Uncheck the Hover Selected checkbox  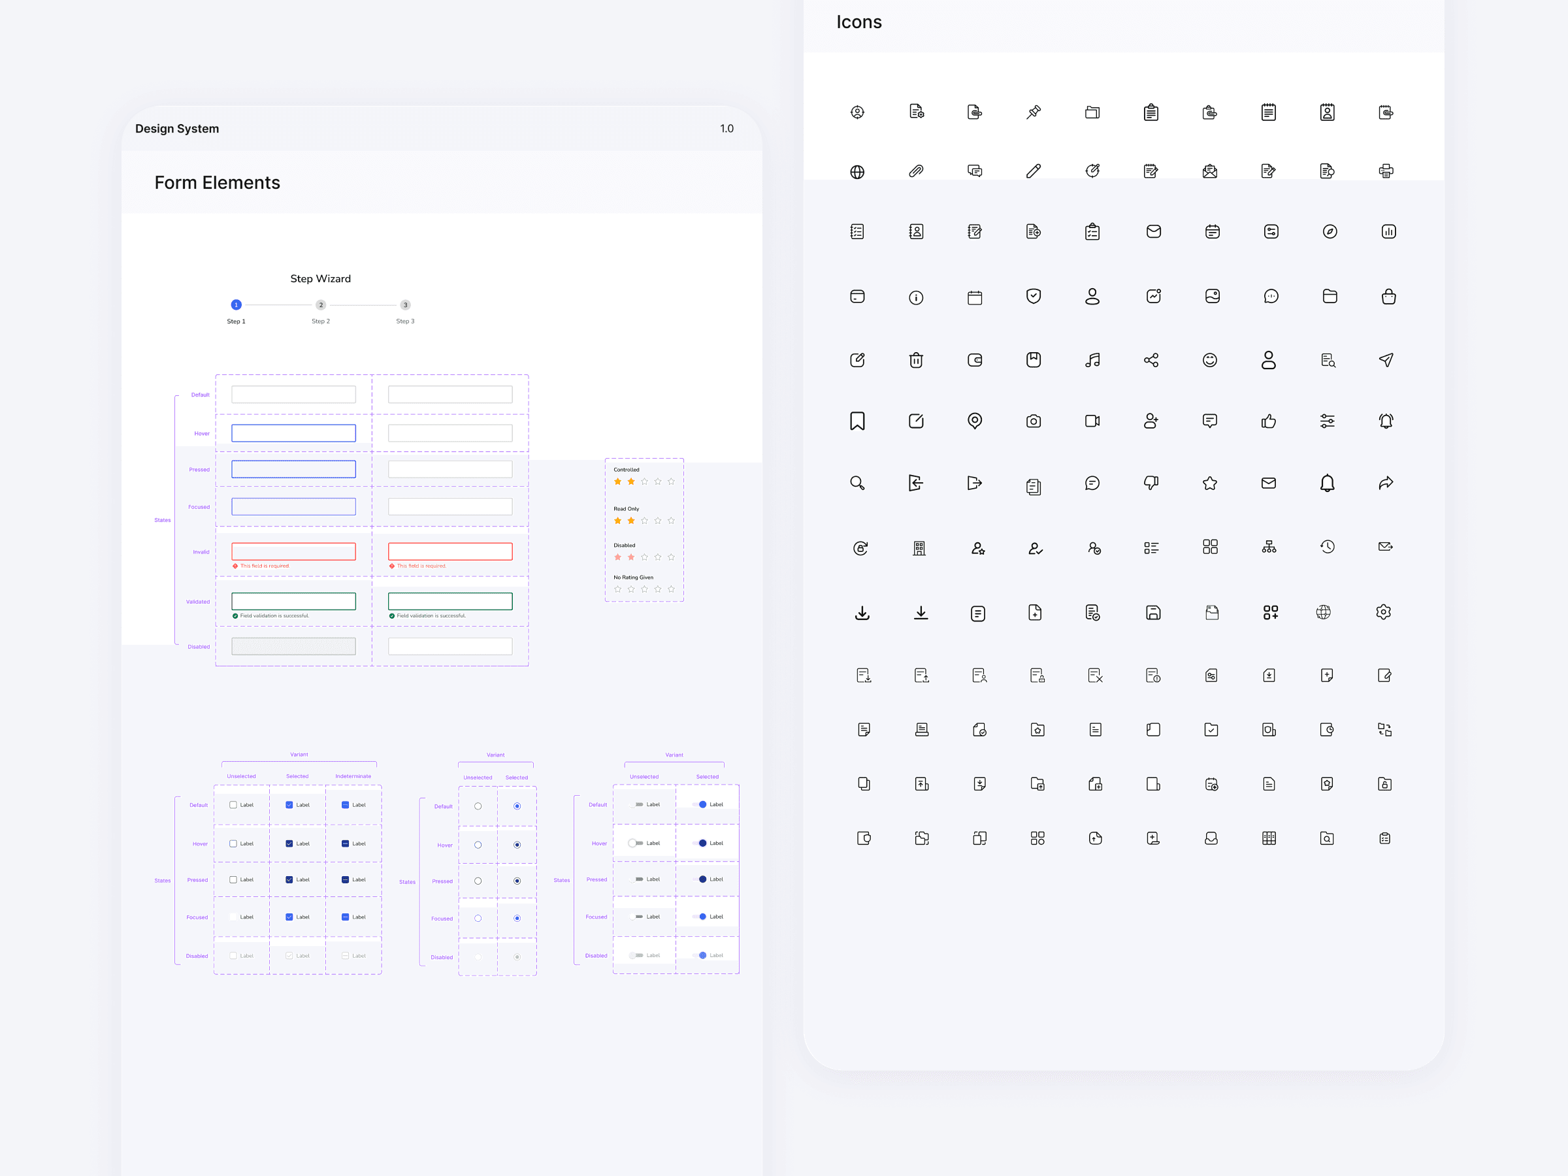coord(289,843)
